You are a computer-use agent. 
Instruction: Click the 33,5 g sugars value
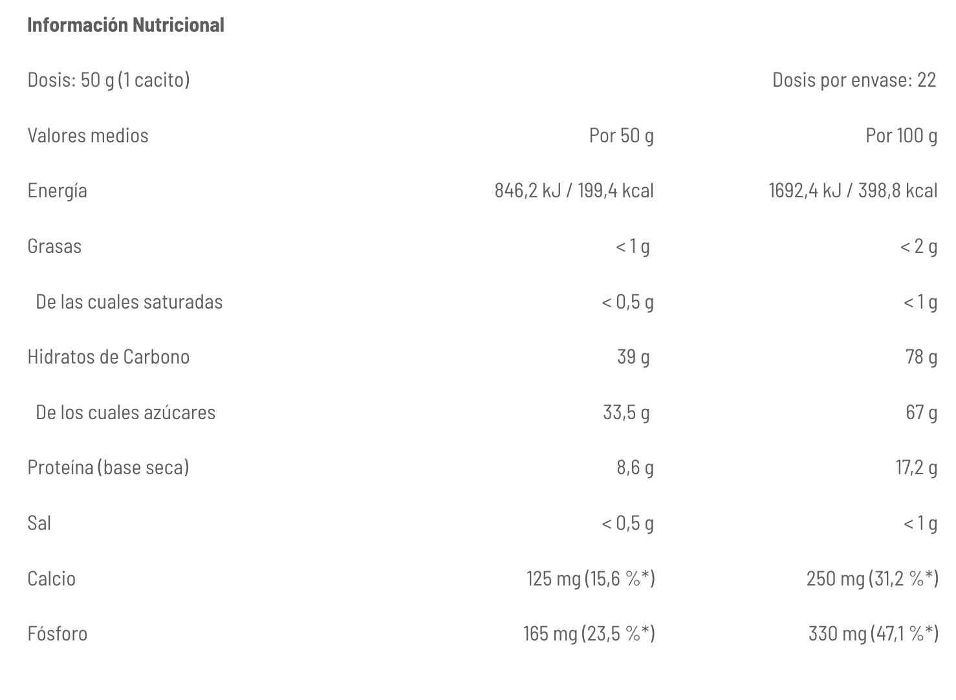(626, 413)
